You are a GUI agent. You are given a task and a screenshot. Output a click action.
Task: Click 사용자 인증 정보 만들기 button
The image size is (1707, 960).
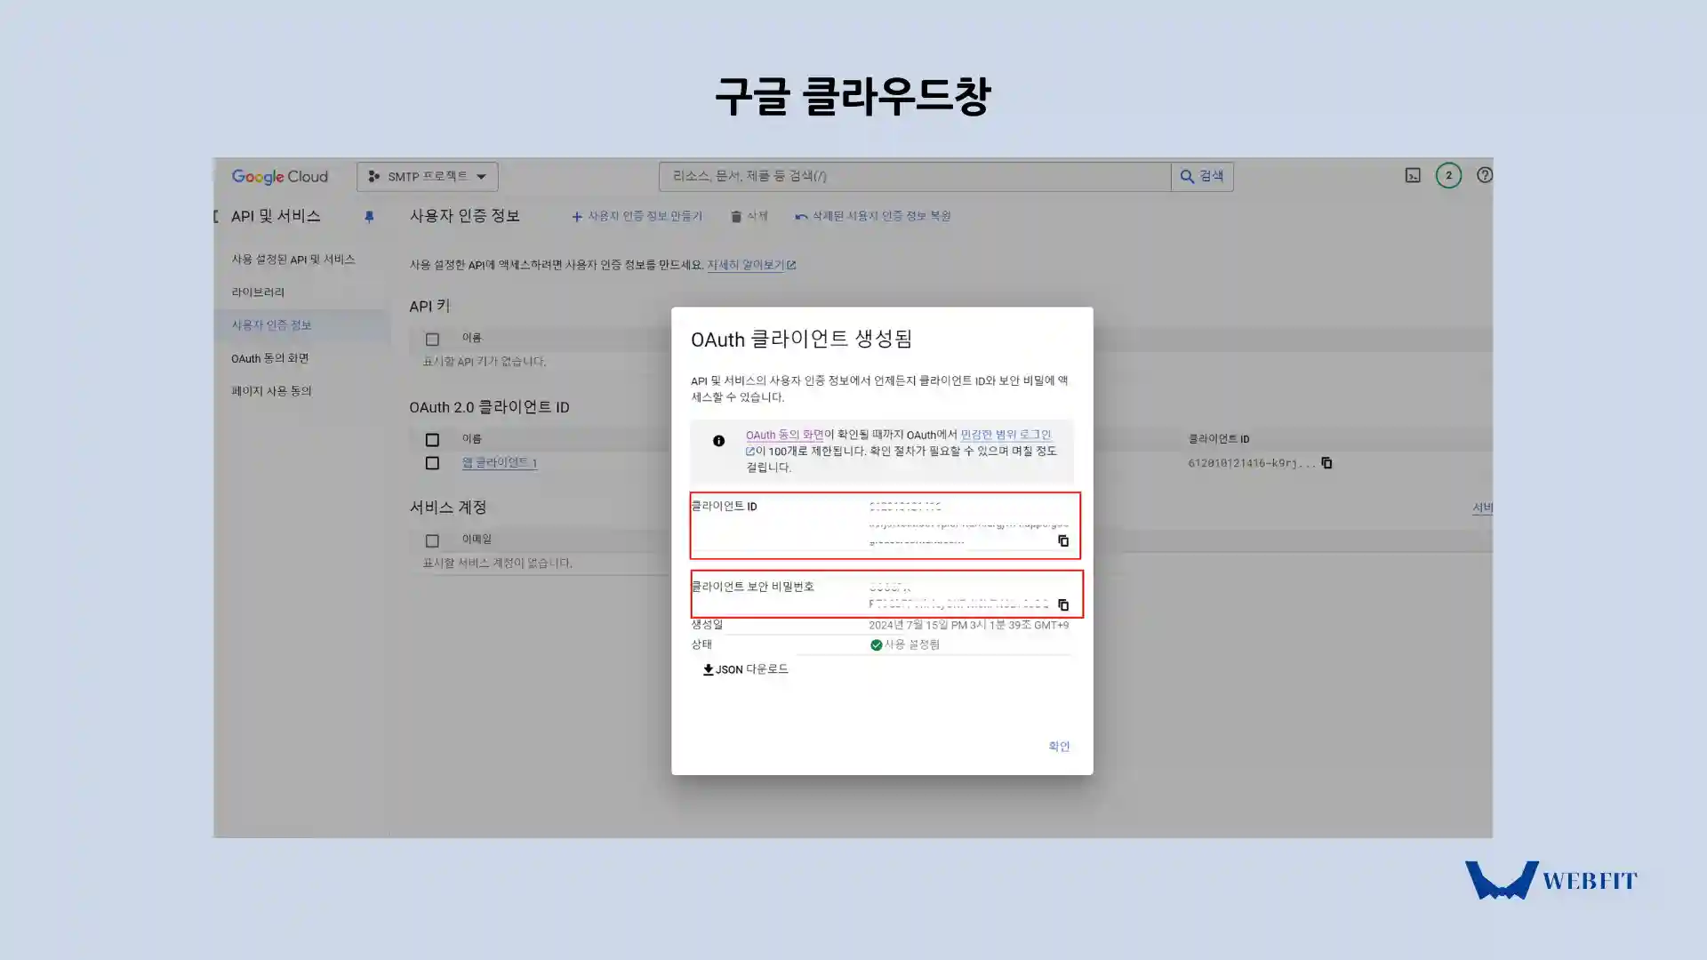637,216
